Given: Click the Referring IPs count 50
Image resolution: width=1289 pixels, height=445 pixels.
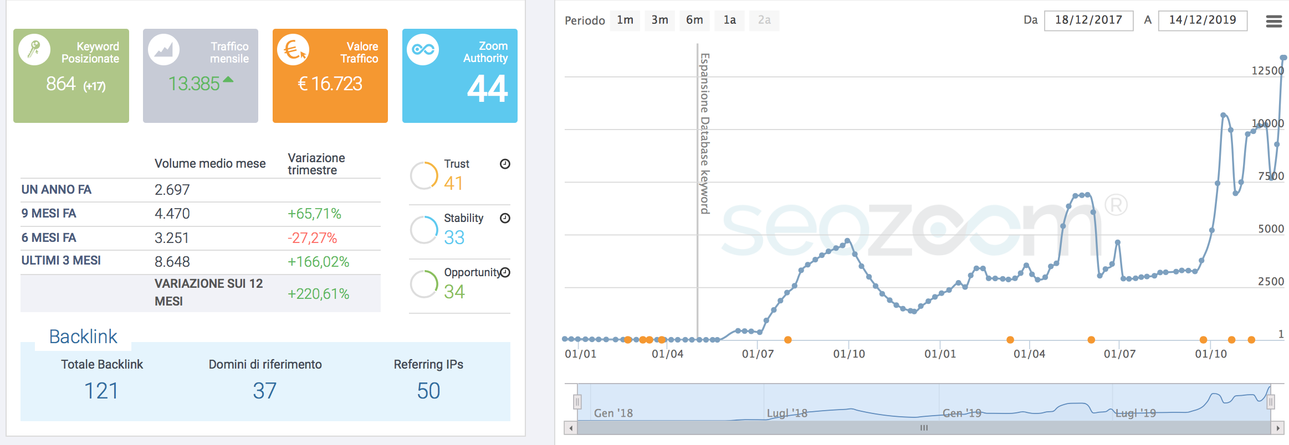Looking at the screenshot, I should pyautogui.click(x=428, y=391).
